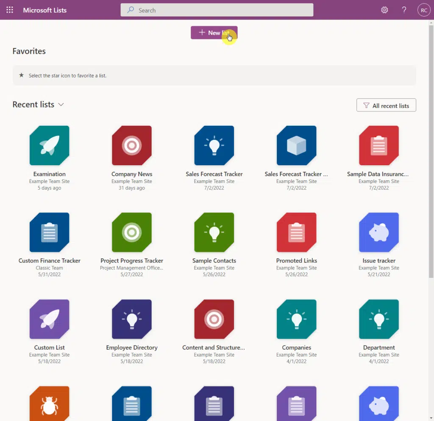
Task: Open the settings gear icon
Action: click(384, 10)
